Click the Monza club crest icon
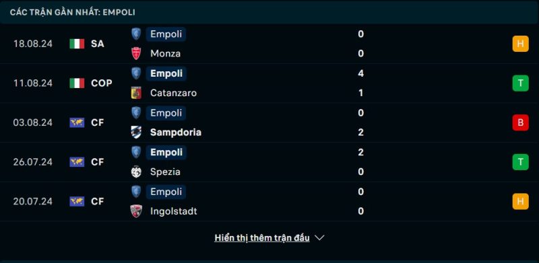 coord(136,54)
